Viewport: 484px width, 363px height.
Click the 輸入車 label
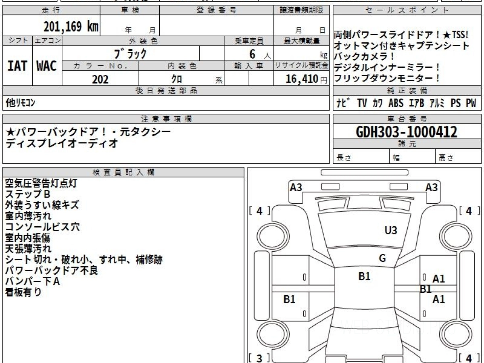point(249,66)
